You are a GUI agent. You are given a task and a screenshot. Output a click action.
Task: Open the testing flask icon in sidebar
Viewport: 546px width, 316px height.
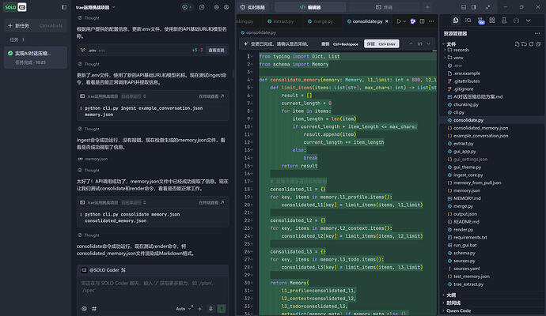click(504, 21)
